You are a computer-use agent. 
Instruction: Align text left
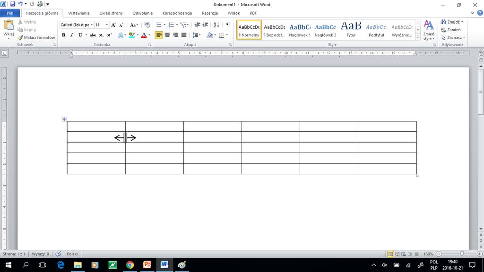click(x=159, y=35)
